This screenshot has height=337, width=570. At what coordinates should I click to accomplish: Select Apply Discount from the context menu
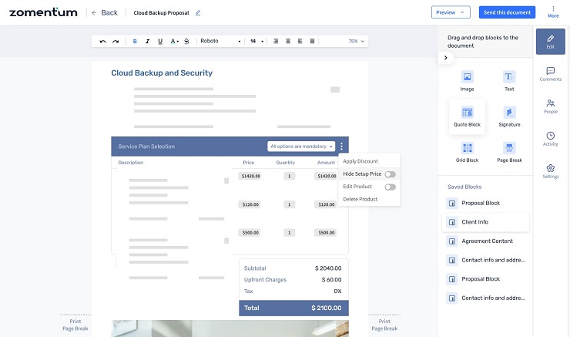(x=360, y=161)
